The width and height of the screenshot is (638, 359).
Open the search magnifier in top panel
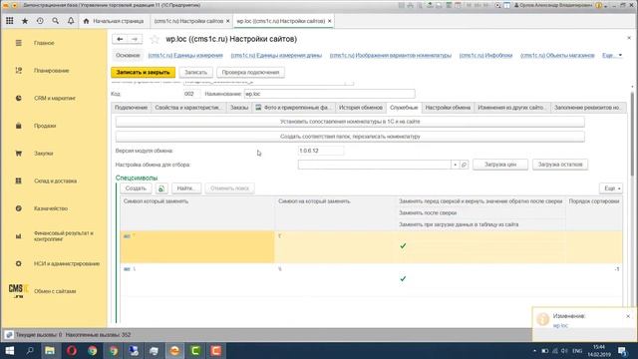56,21
